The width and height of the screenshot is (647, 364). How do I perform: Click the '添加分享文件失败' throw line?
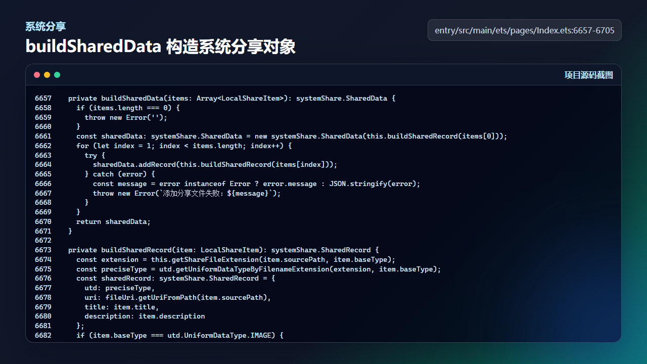tap(187, 193)
